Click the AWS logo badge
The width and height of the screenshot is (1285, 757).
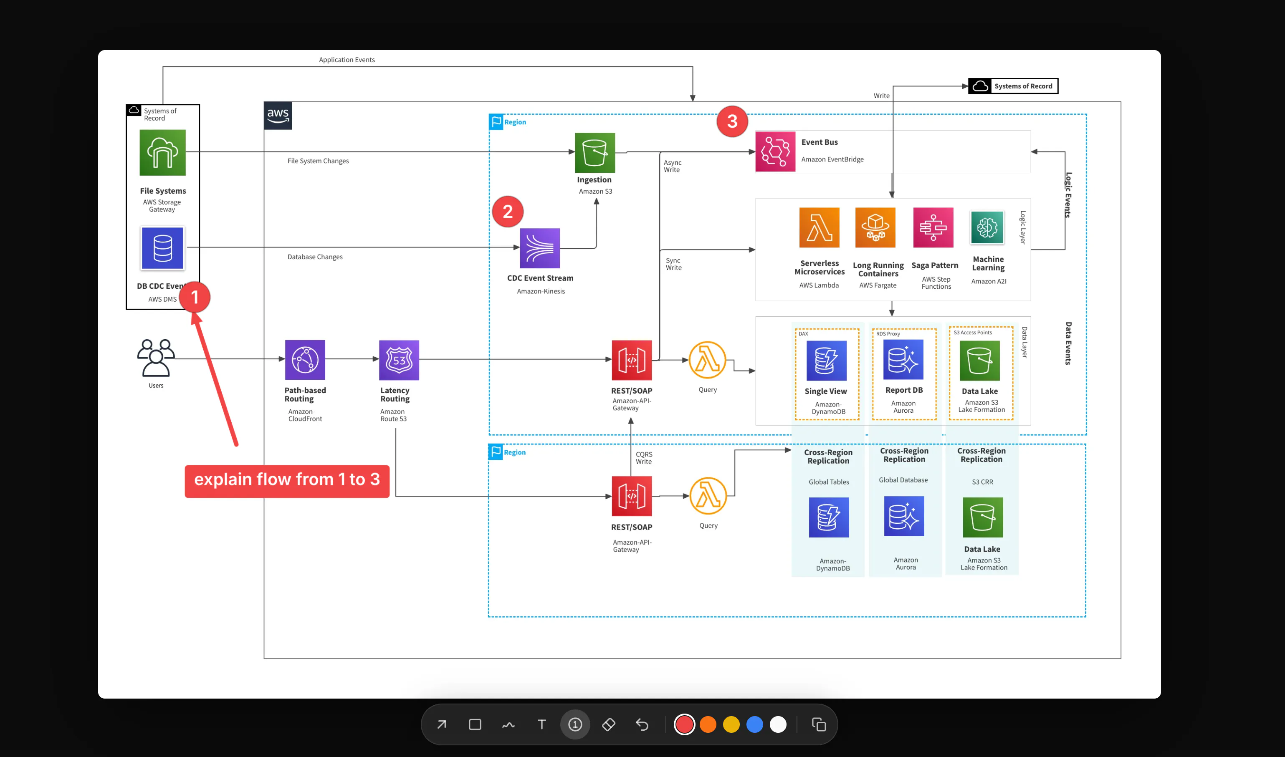coord(278,115)
